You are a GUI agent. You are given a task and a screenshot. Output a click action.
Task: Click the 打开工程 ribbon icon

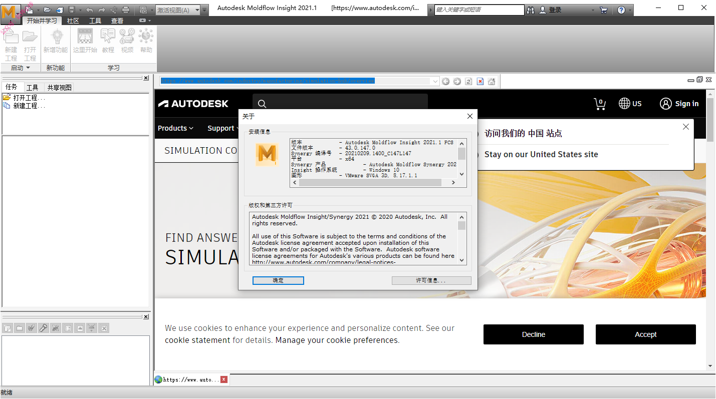coord(30,45)
